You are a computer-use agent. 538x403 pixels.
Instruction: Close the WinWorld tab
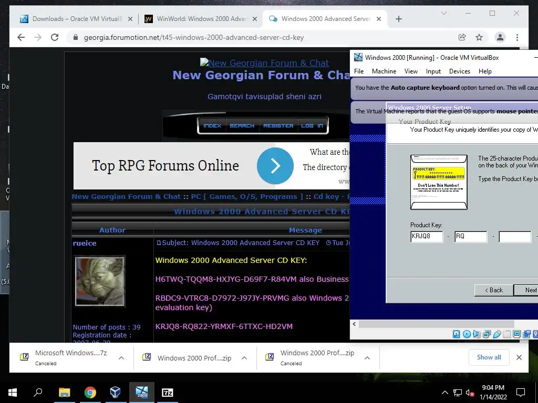pyautogui.click(x=255, y=19)
